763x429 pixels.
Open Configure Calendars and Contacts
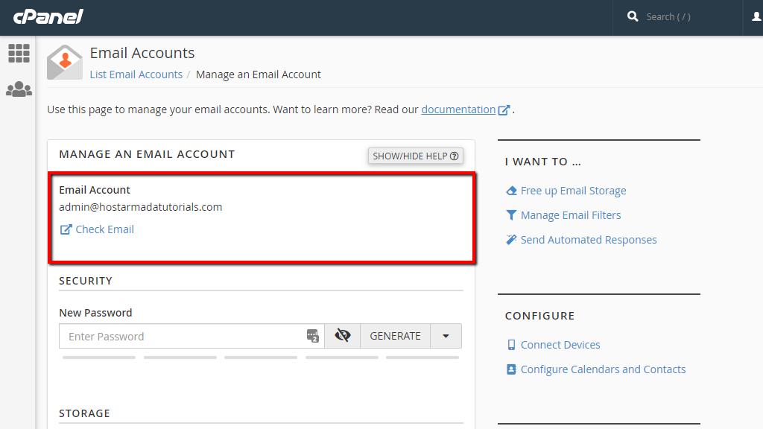coord(603,369)
